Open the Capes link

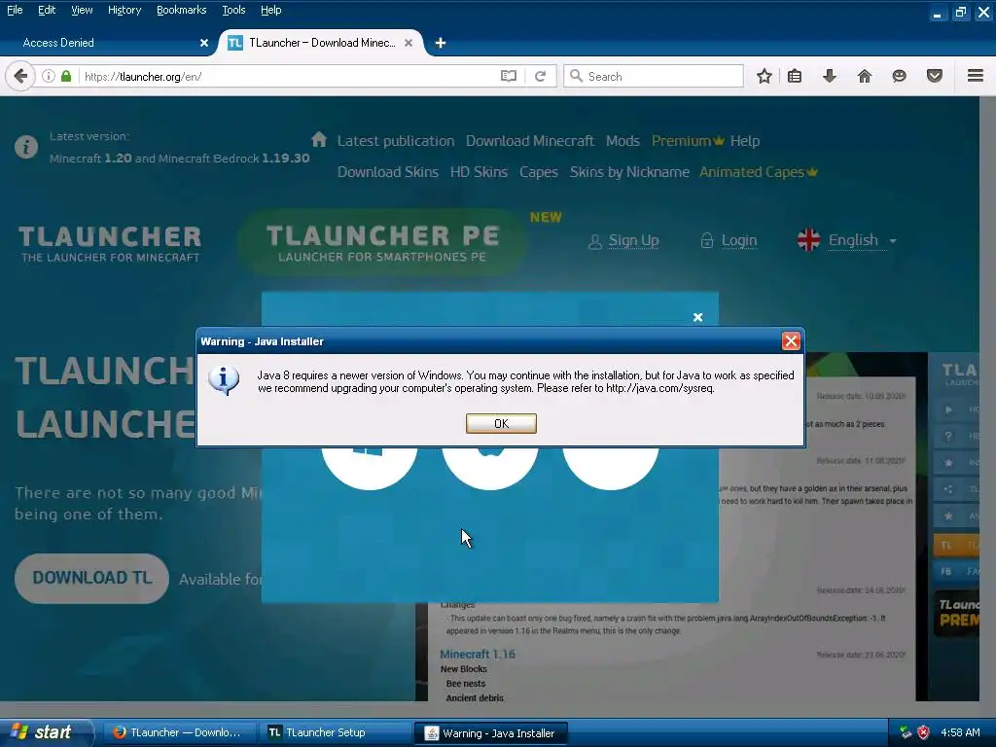tap(539, 172)
